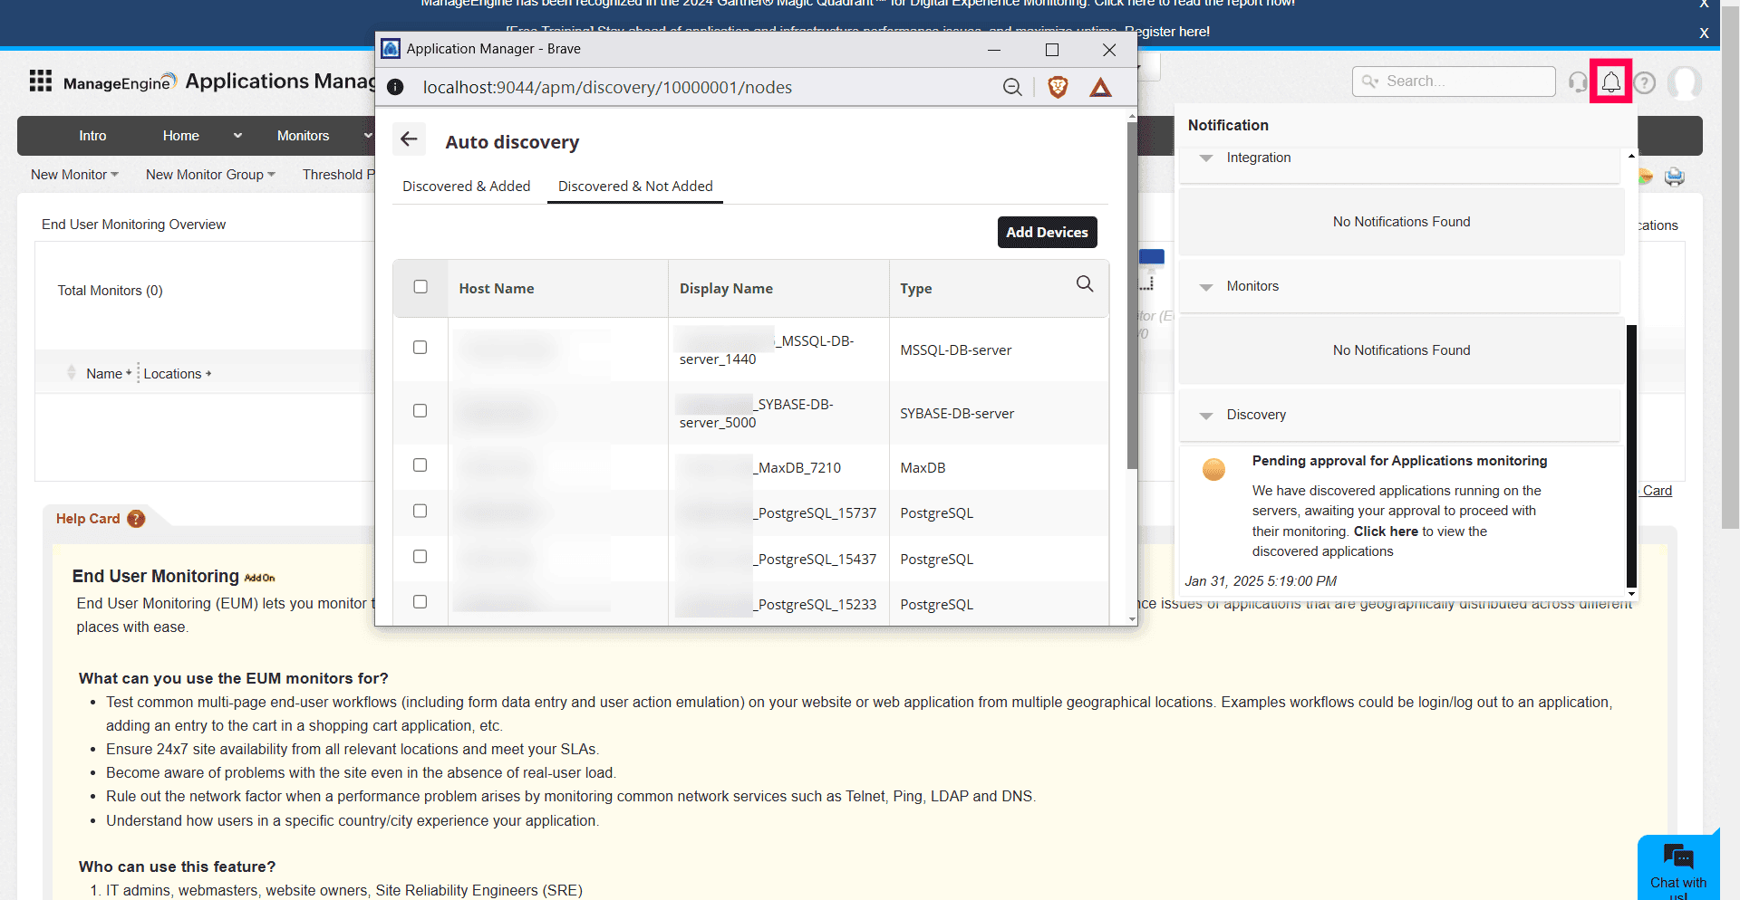Click the orange status dot for pending approval

coord(1213,469)
